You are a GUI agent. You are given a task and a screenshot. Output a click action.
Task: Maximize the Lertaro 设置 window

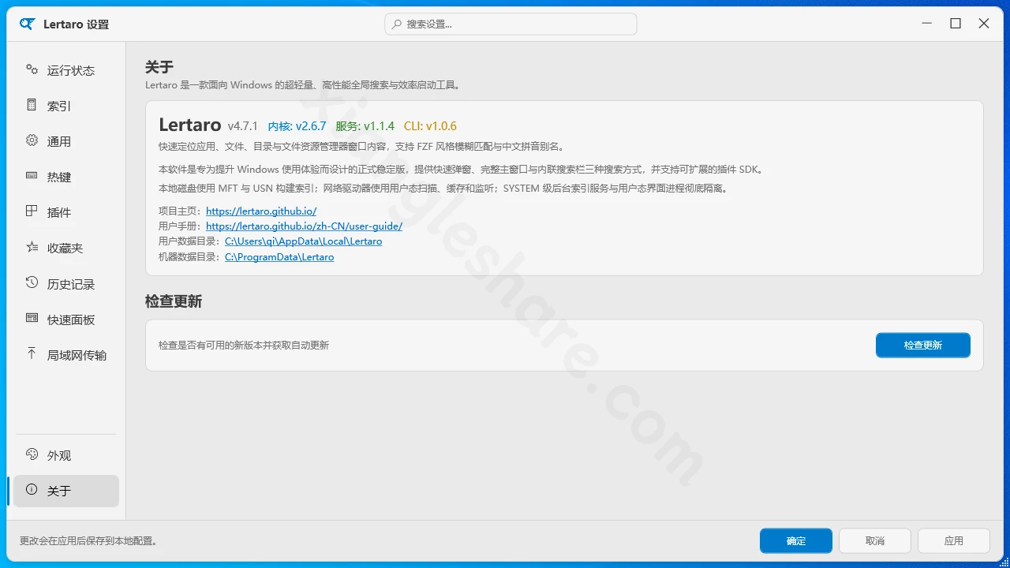956,24
